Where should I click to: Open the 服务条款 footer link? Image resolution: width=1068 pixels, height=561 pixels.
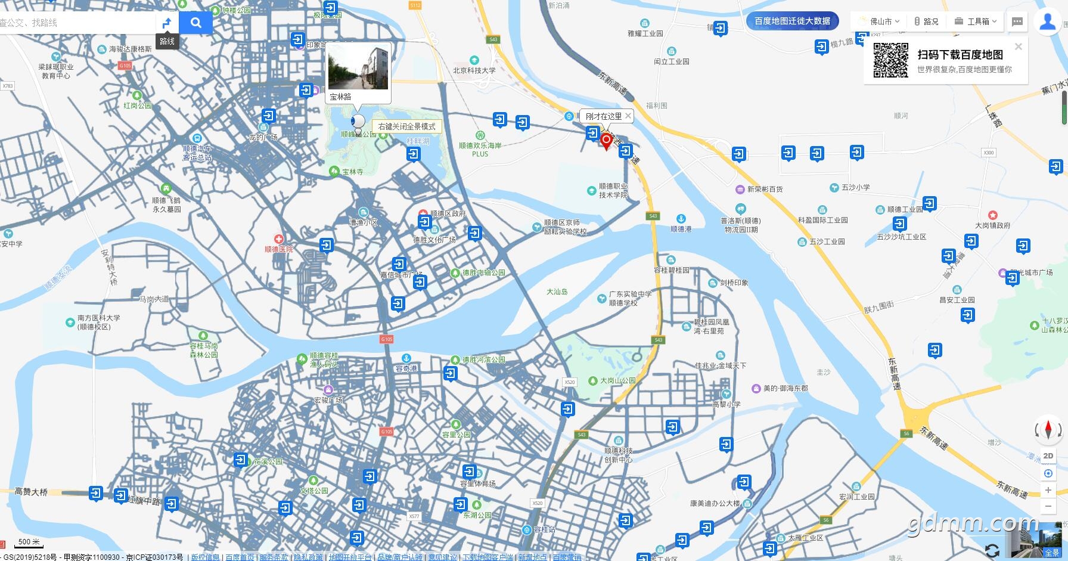274,557
